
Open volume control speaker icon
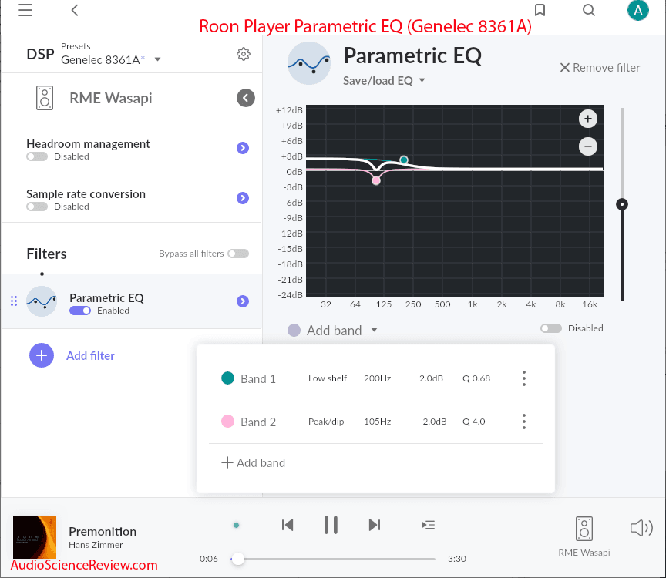coord(641,528)
